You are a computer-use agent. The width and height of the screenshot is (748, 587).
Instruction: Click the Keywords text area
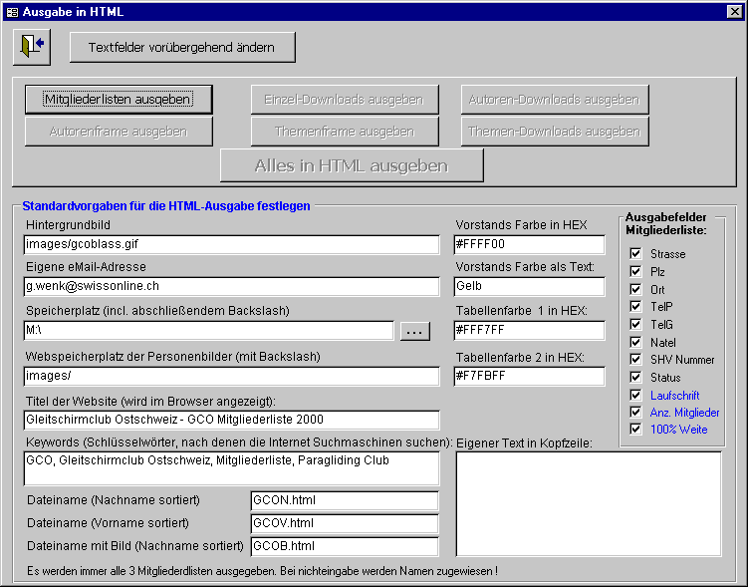point(231,467)
